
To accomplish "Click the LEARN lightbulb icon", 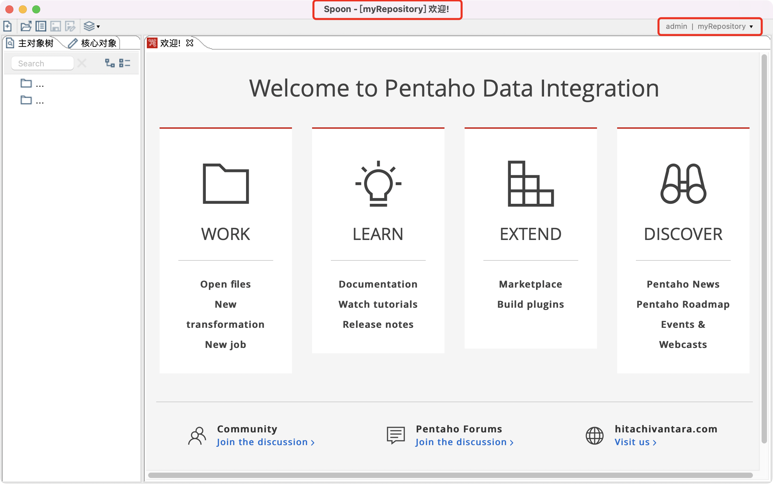I will [x=378, y=184].
